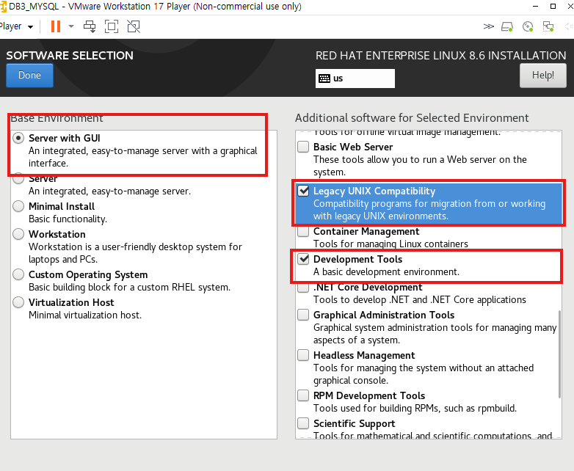Check the Headless Management checkbox
574x471 pixels.
303,355
